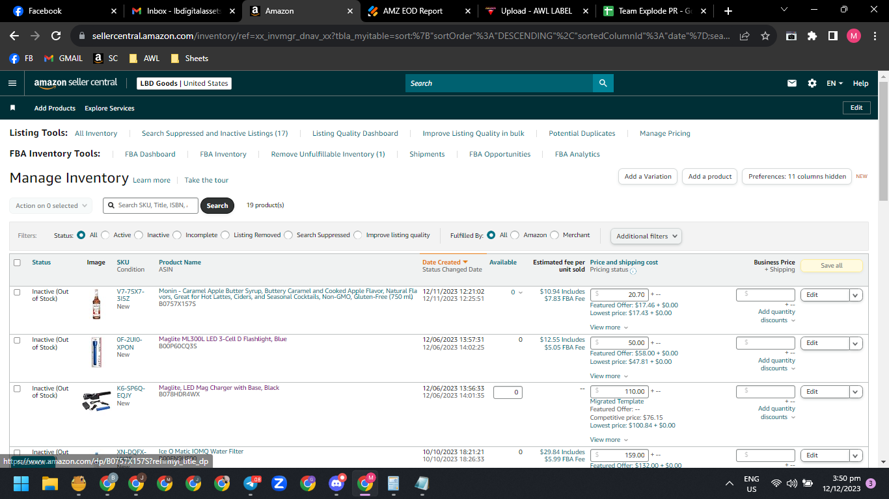Open the Chrome profile avatar M

(x=854, y=36)
